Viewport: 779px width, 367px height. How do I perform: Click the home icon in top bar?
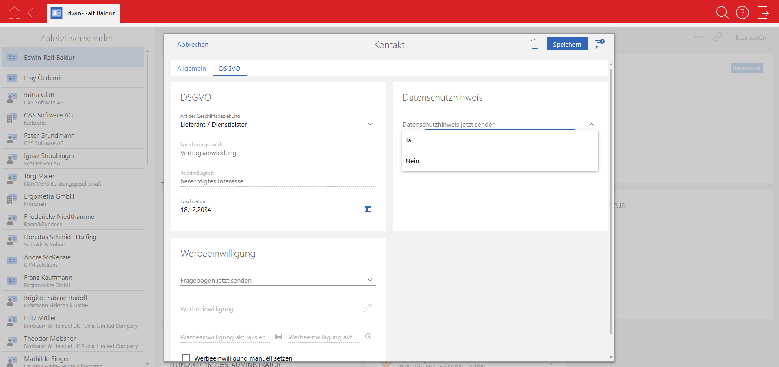pyautogui.click(x=14, y=13)
